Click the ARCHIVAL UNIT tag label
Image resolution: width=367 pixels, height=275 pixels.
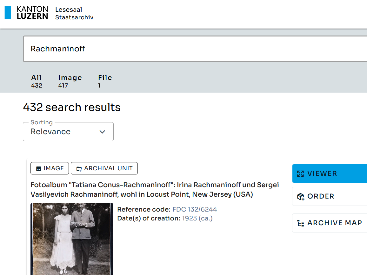[x=108, y=168]
